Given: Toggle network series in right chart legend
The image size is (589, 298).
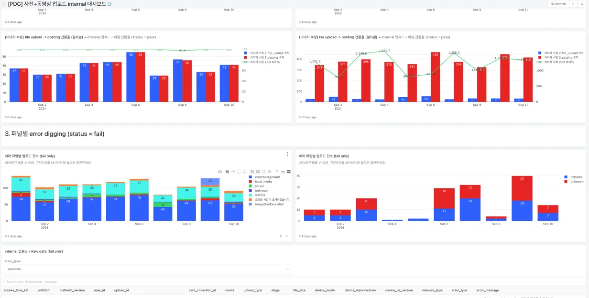Looking at the screenshot, I should [x=573, y=177].
